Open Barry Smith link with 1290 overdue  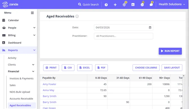coord(49,96)
